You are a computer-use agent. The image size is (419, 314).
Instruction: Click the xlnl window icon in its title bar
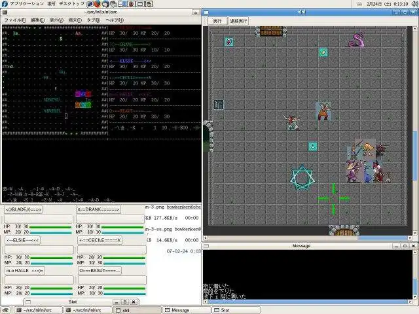pyautogui.click(x=207, y=12)
